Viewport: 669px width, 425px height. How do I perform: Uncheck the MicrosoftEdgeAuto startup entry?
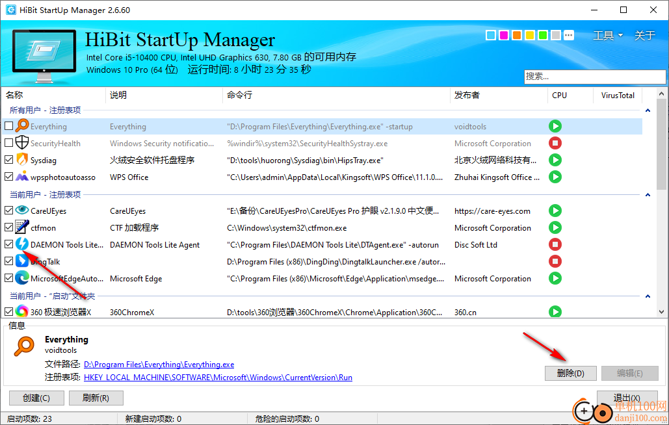pos(8,278)
